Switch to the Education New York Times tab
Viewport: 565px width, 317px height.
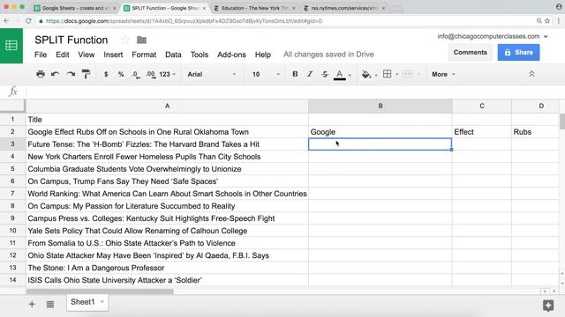pos(254,8)
